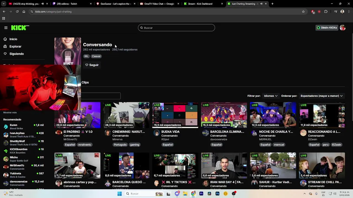
Task: Follow the category with Seguir button
Action: [92, 65]
